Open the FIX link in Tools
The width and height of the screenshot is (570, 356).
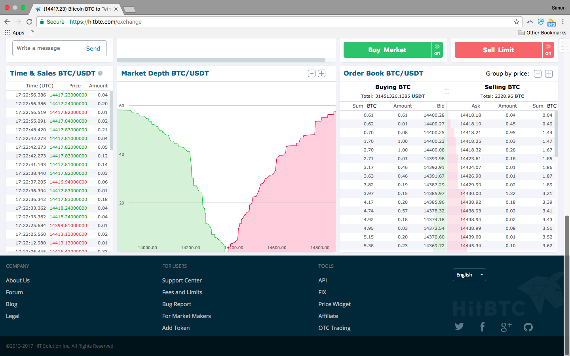point(322,292)
